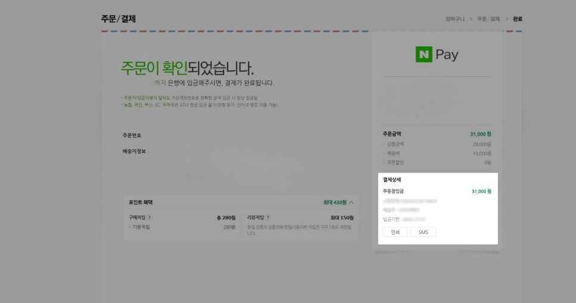Click the 31,000원 value beside 주문금액

[x=481, y=135]
